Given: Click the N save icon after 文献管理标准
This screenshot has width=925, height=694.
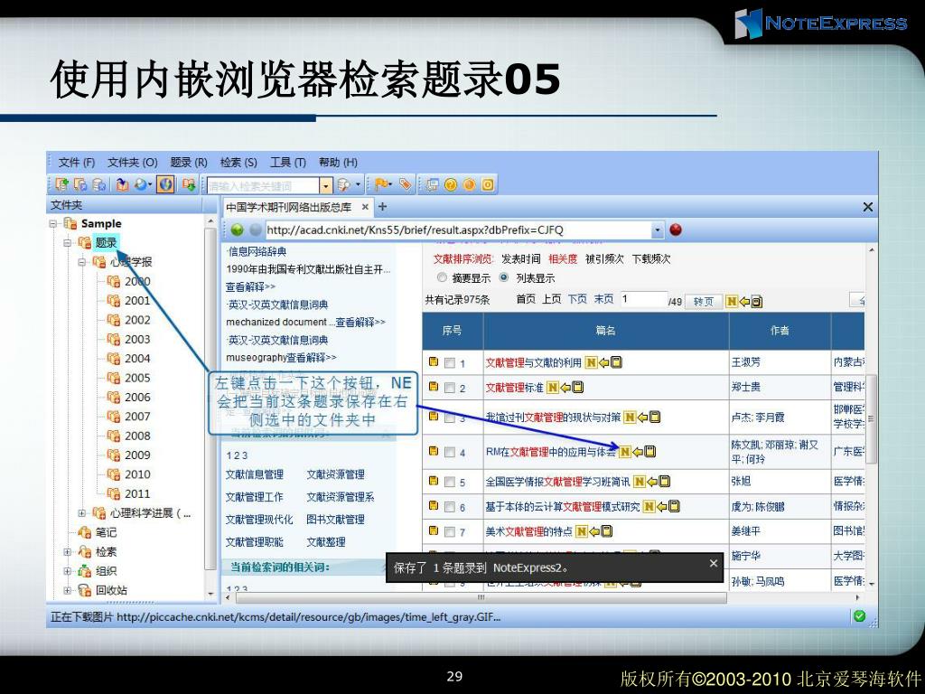Looking at the screenshot, I should tap(552, 387).
